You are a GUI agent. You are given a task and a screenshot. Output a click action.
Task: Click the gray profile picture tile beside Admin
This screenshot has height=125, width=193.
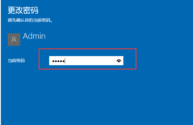pyautogui.click(x=14, y=40)
